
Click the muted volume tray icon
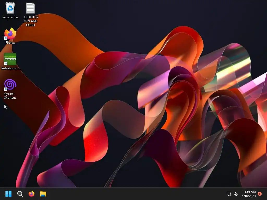tap(236, 194)
